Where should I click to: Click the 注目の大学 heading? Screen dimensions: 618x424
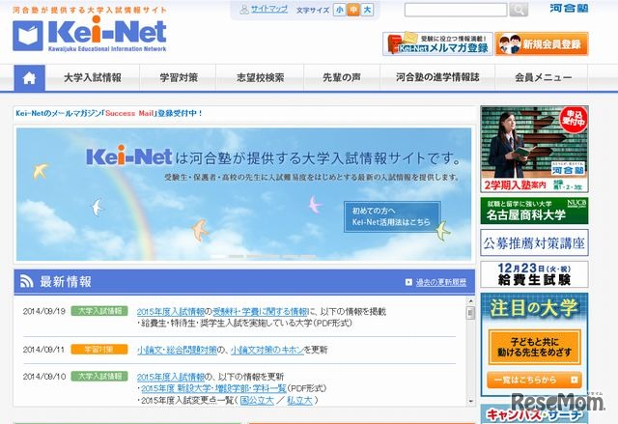[x=534, y=308]
